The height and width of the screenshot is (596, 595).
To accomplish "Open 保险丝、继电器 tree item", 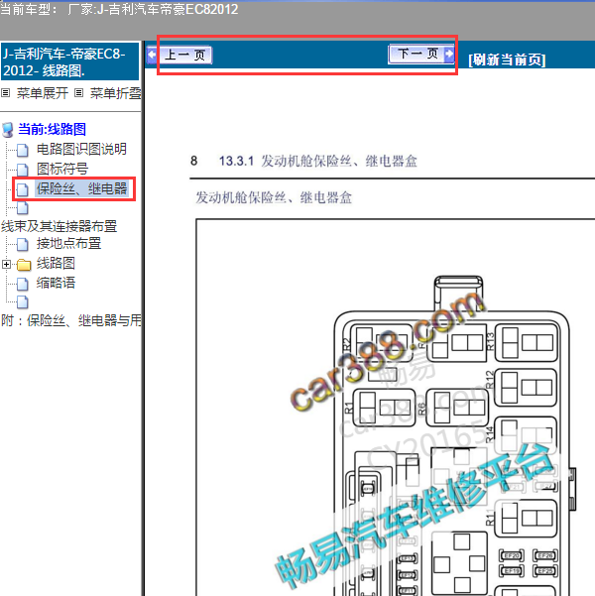I will (x=81, y=188).
